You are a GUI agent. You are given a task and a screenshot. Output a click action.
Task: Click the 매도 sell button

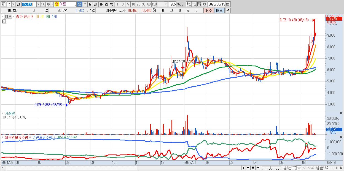click(x=219, y=10)
